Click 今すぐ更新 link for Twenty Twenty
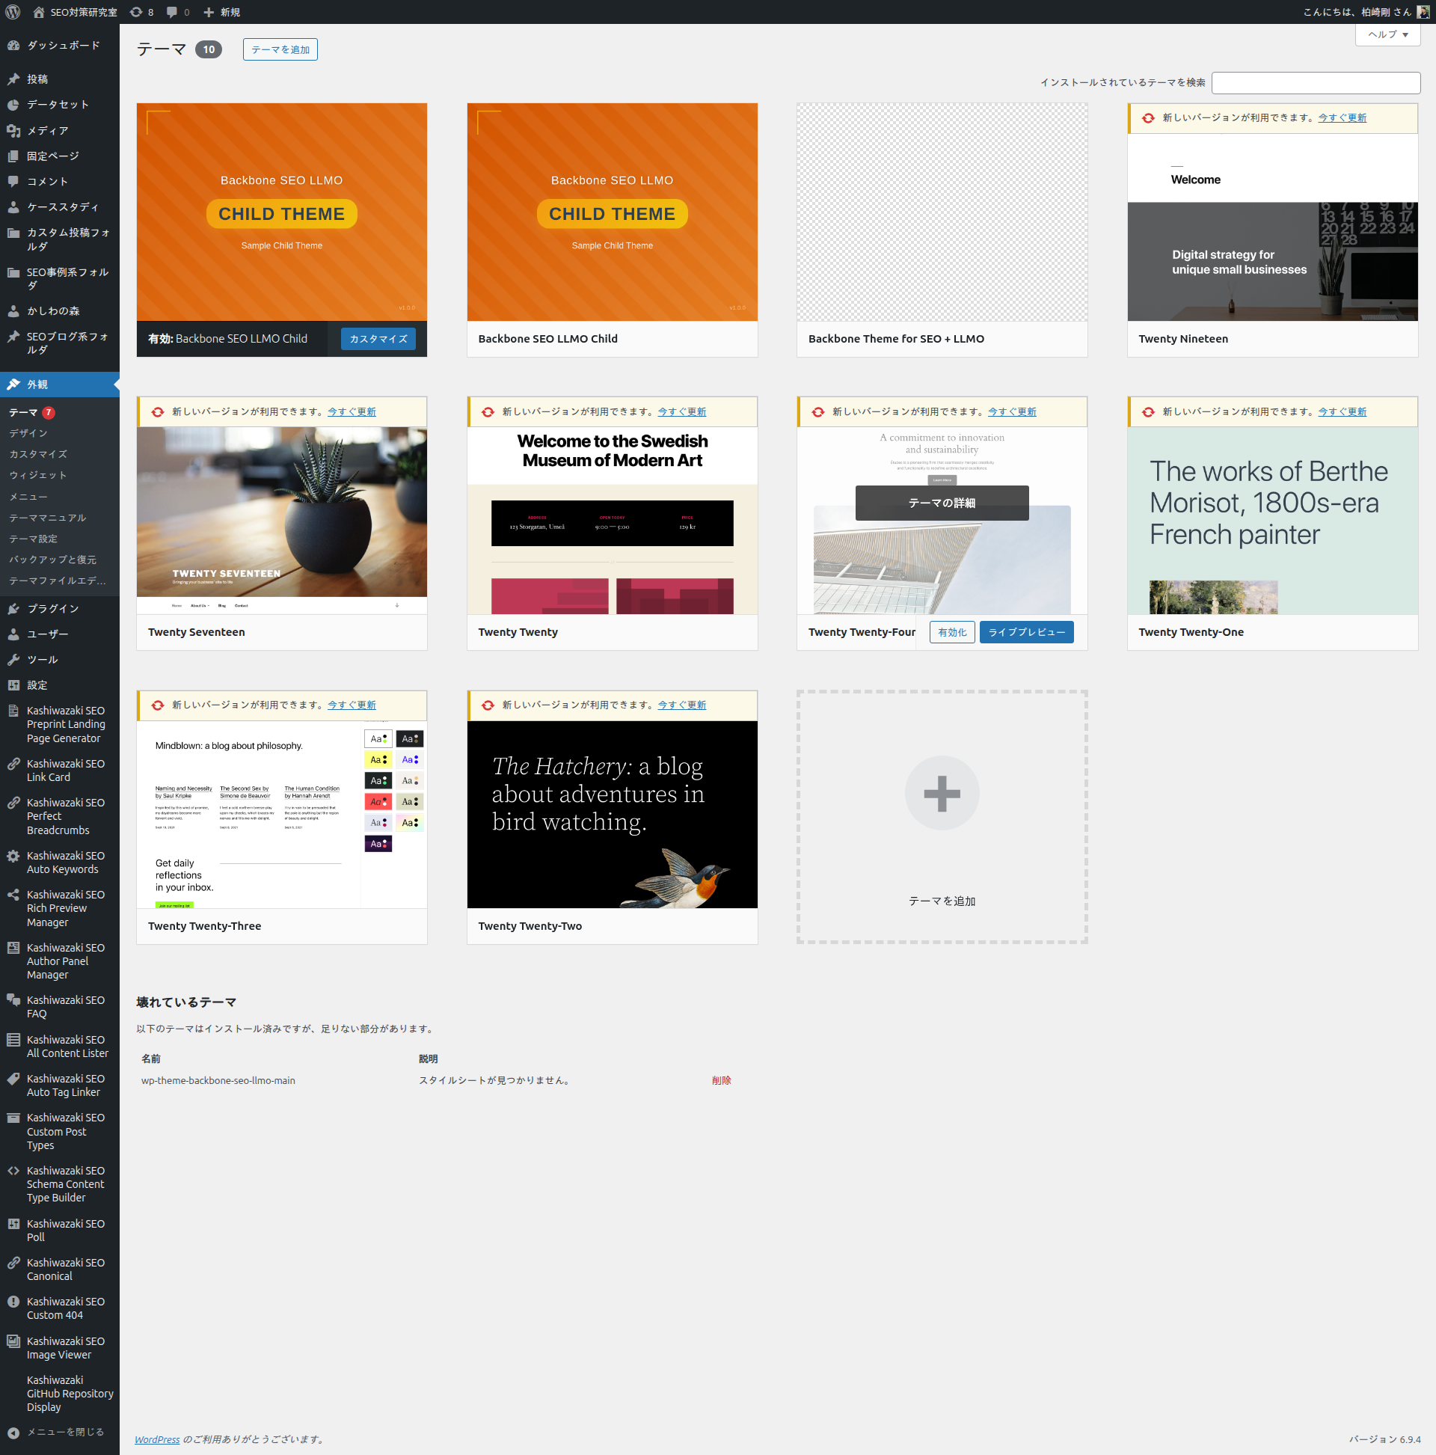The width and height of the screenshot is (1436, 1455). pos(682,412)
